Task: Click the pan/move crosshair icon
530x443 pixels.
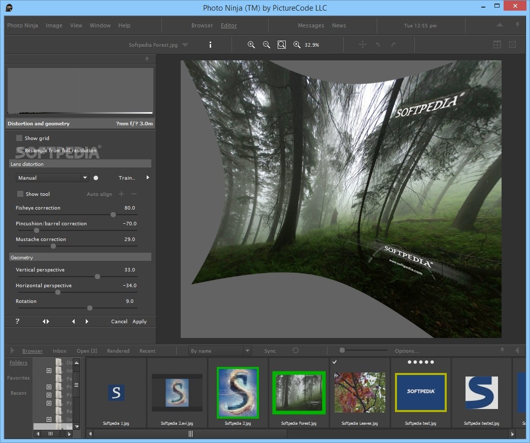Action: 362,45
